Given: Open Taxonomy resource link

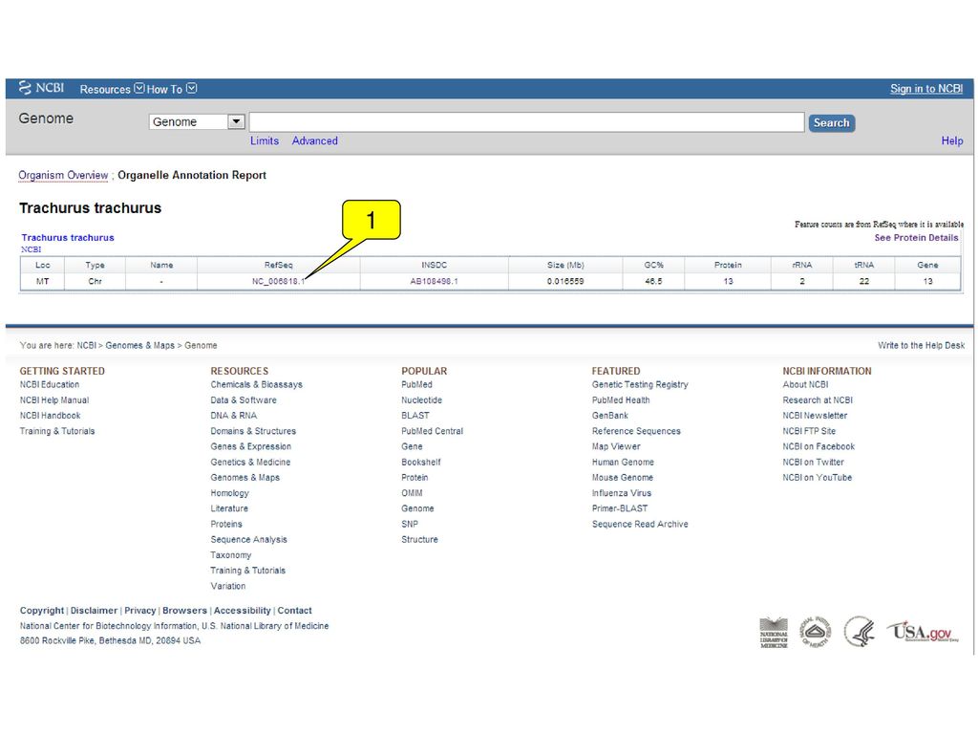Looking at the screenshot, I should pos(231,555).
